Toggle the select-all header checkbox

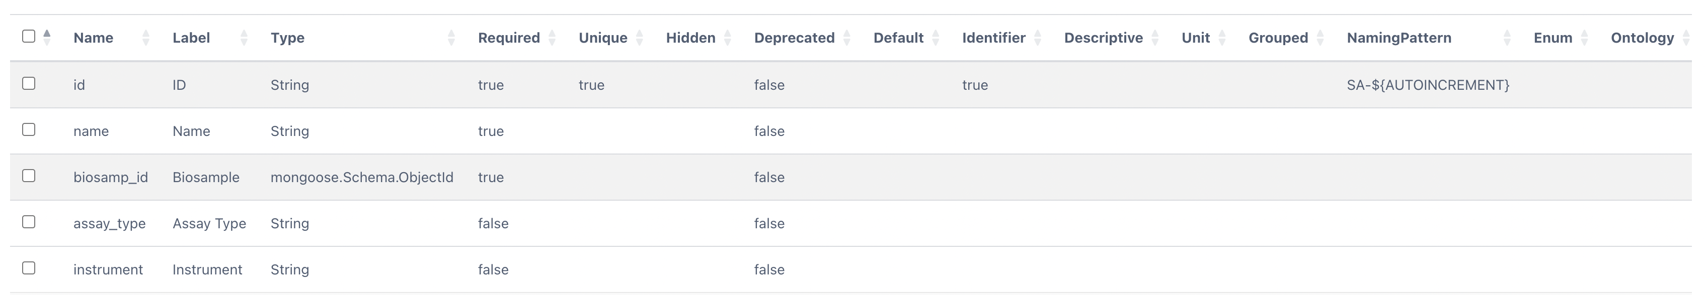click(x=29, y=36)
